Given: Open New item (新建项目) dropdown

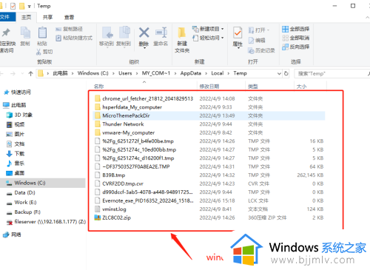Looking at the screenshot, I should [x=208, y=29].
